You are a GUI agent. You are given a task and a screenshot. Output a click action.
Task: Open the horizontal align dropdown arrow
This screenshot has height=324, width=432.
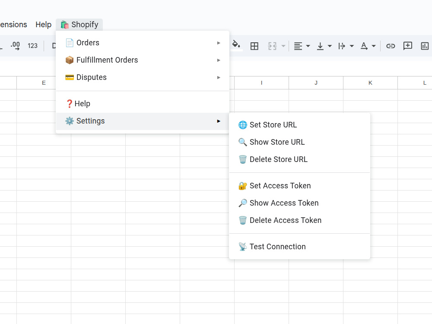[308, 46]
